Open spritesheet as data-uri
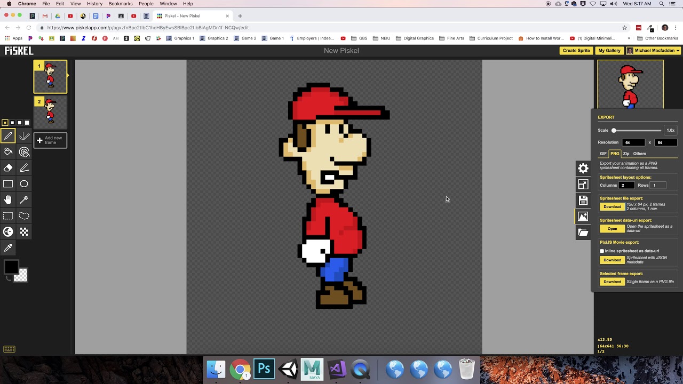Image resolution: width=683 pixels, height=384 pixels. [x=612, y=229]
